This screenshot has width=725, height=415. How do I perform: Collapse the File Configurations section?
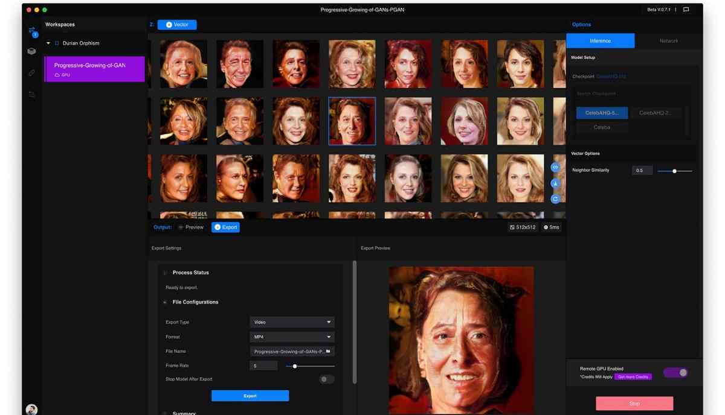pyautogui.click(x=165, y=302)
